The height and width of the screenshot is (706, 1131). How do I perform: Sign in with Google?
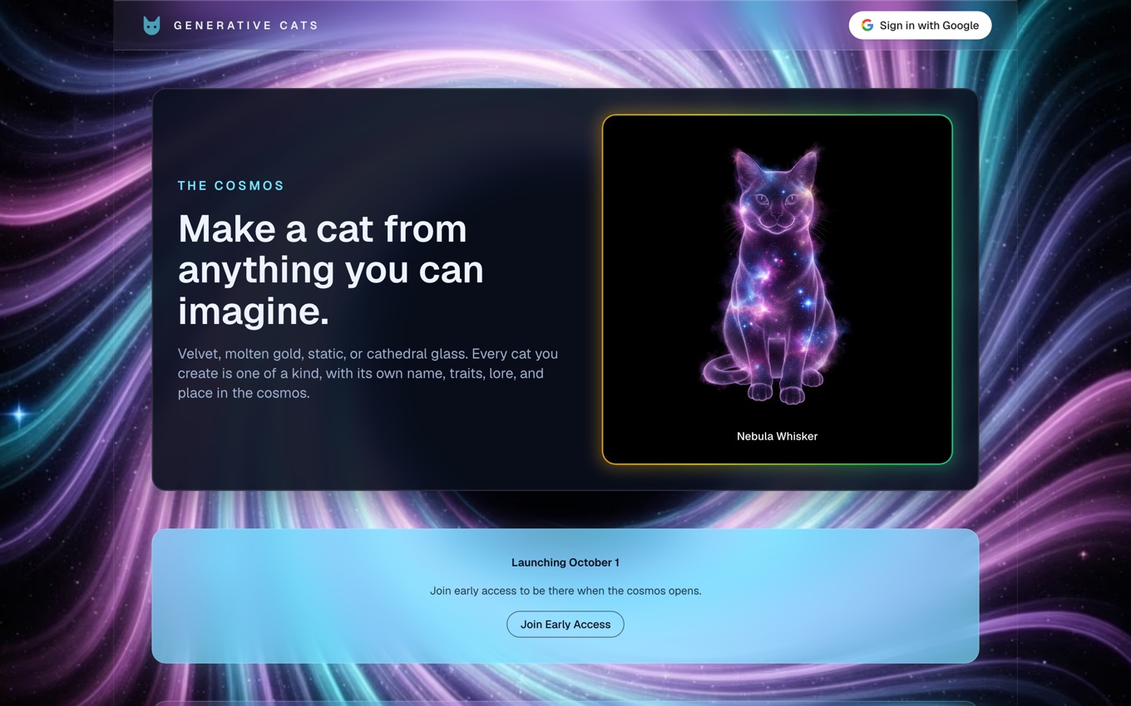pyautogui.click(x=920, y=25)
